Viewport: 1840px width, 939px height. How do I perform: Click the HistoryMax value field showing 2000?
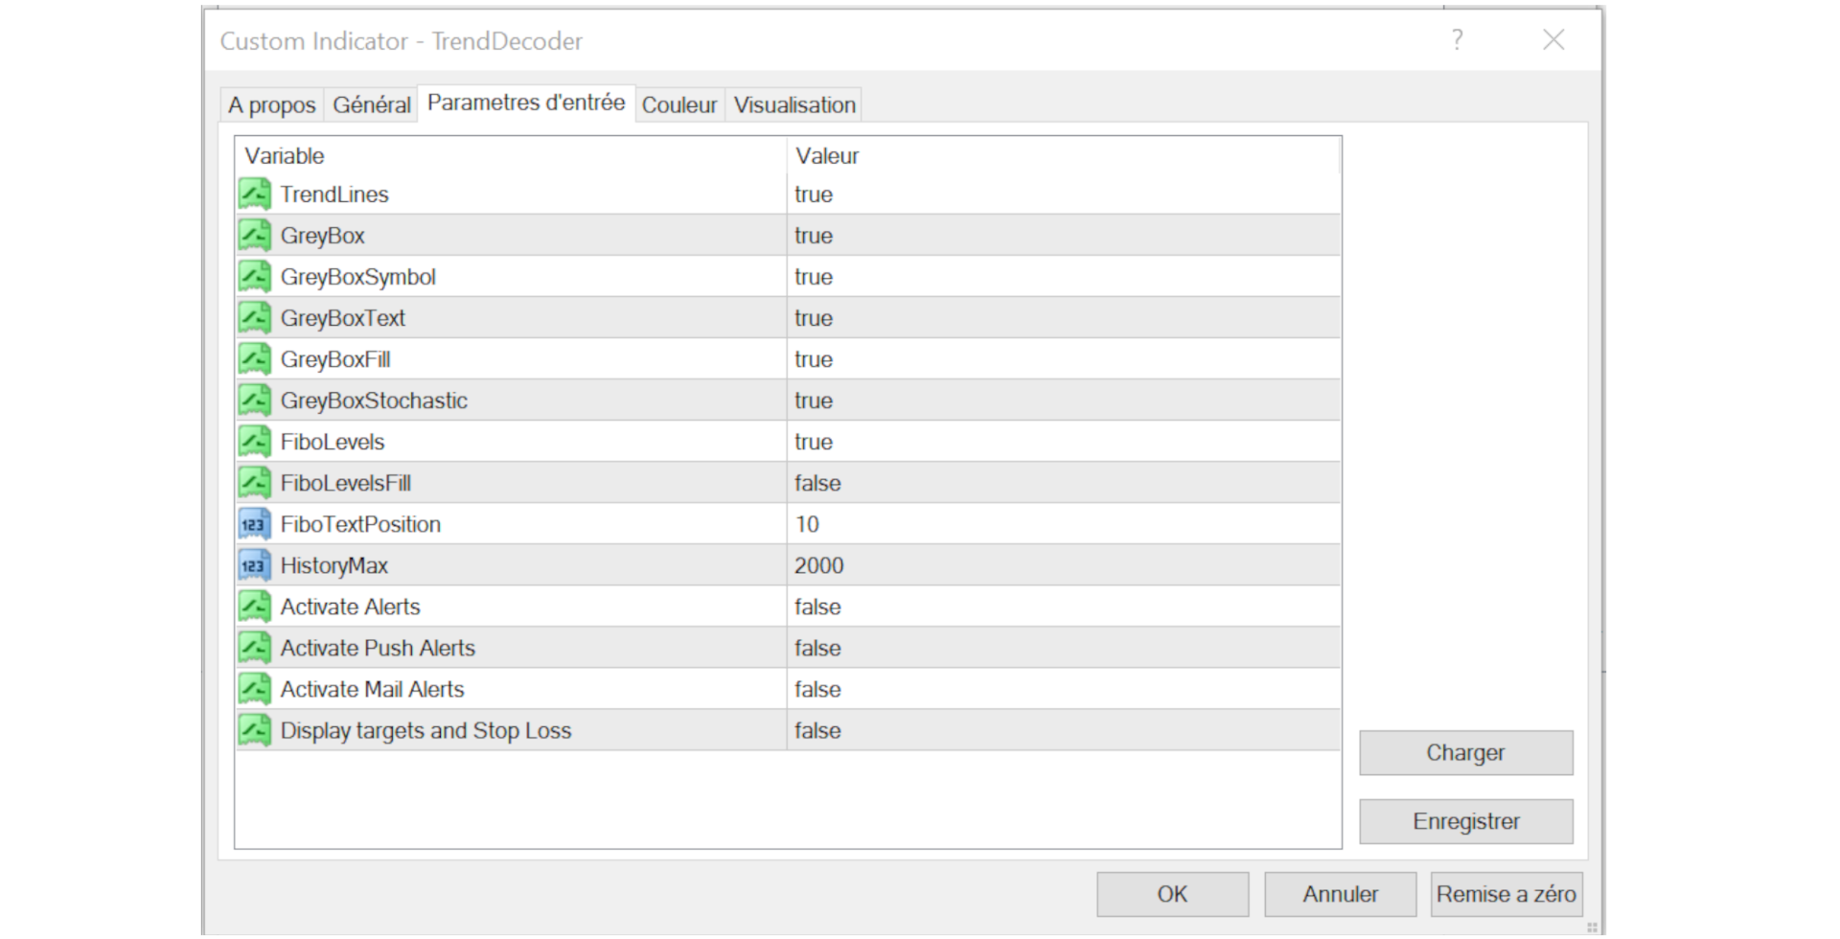[819, 565]
